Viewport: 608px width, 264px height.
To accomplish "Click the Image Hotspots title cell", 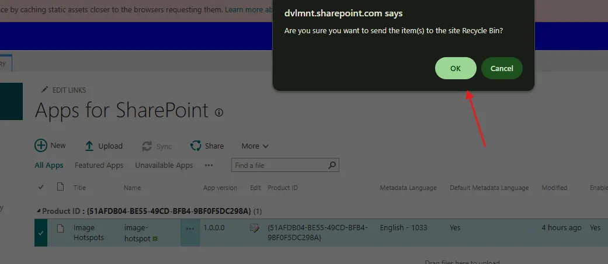I will pos(89,233).
